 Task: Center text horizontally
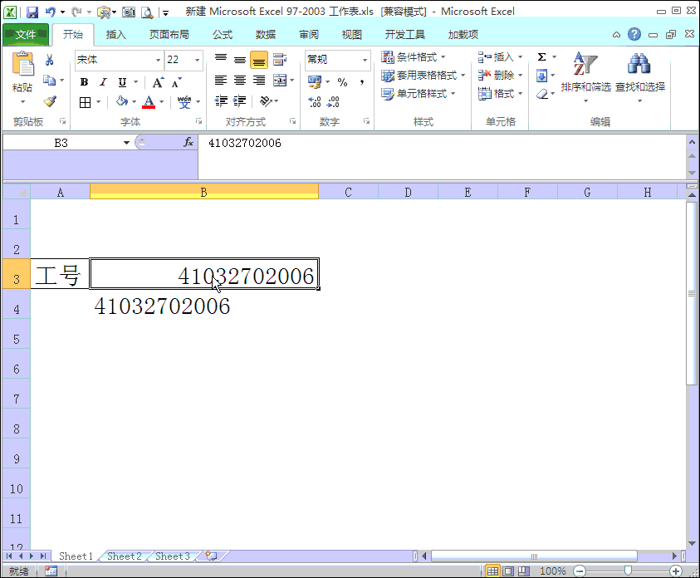click(240, 81)
